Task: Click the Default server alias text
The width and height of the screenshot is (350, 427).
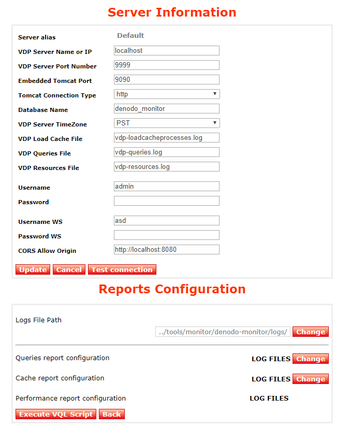Action: click(x=130, y=35)
